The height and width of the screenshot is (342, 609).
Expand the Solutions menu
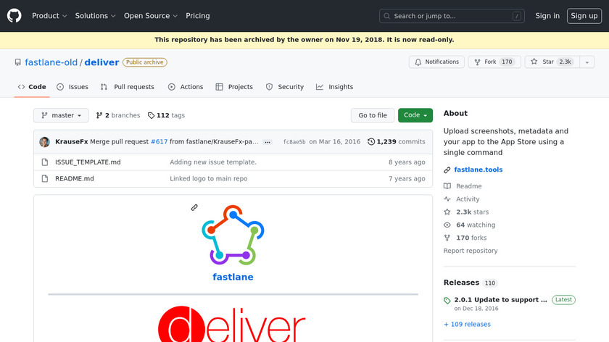pos(95,16)
